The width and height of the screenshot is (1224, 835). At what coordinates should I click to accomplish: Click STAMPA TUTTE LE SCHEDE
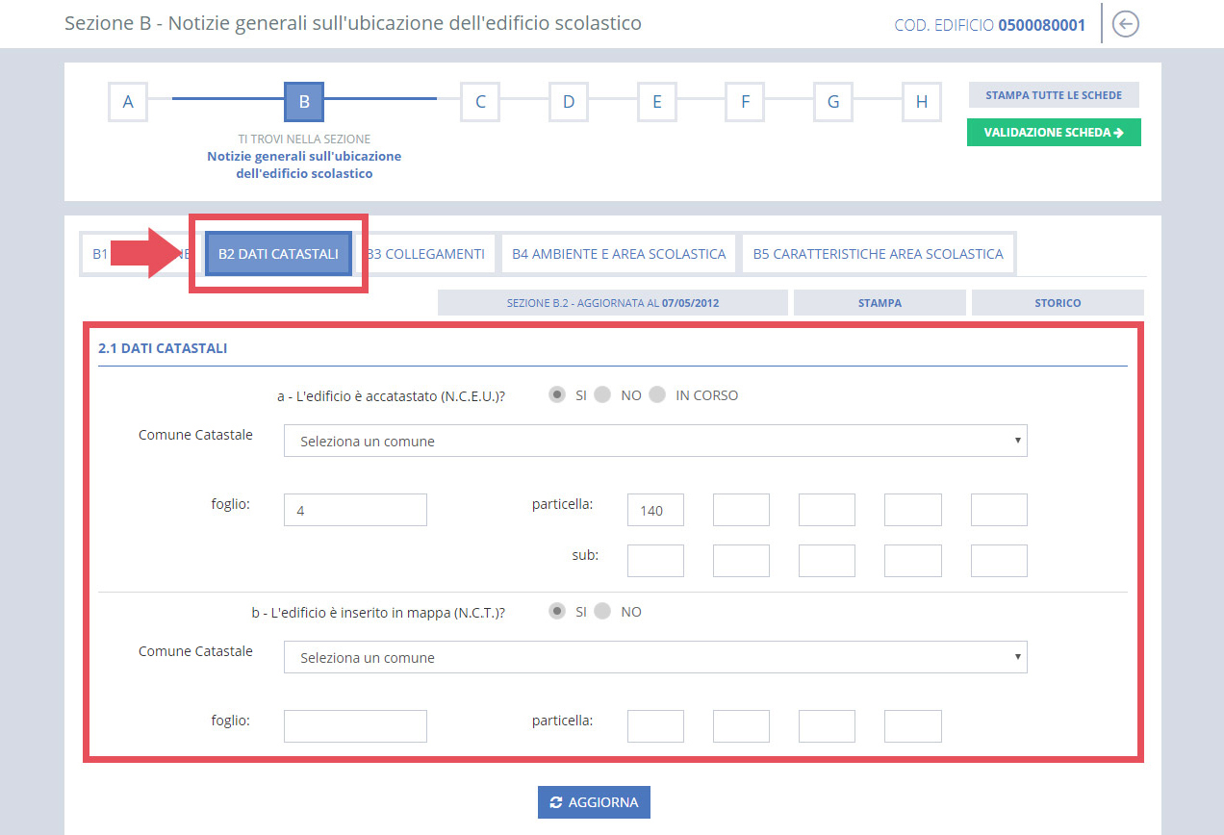click(1053, 94)
